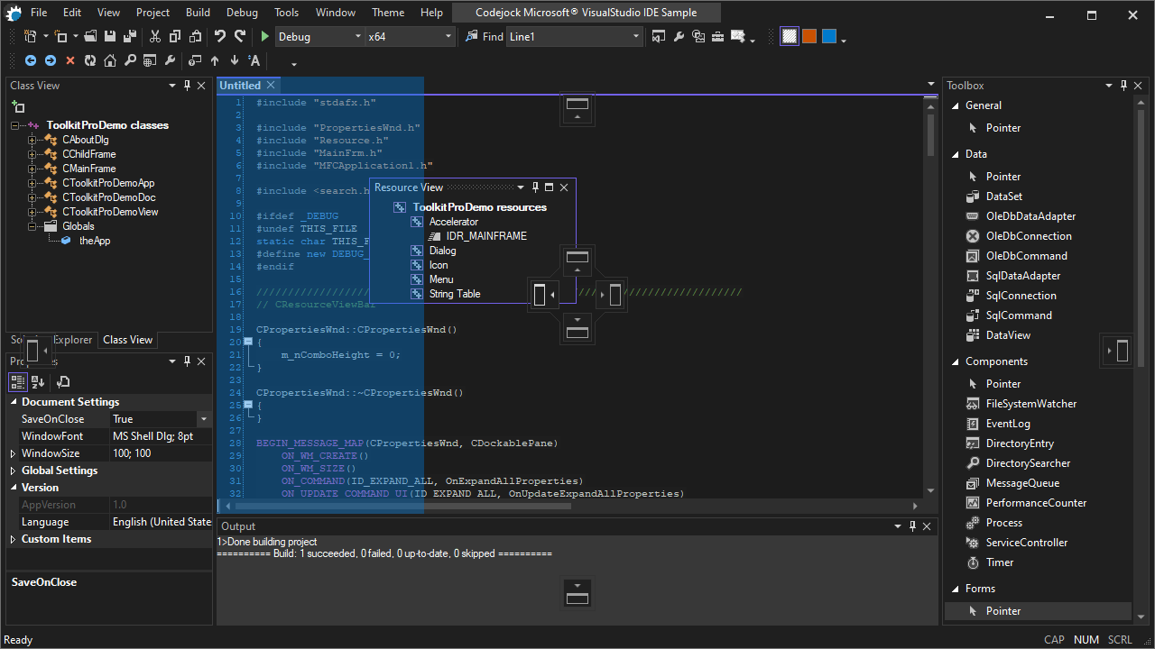The width and height of the screenshot is (1155, 649).
Task: Click Property Pages icon in Properties panel
Action: click(63, 381)
